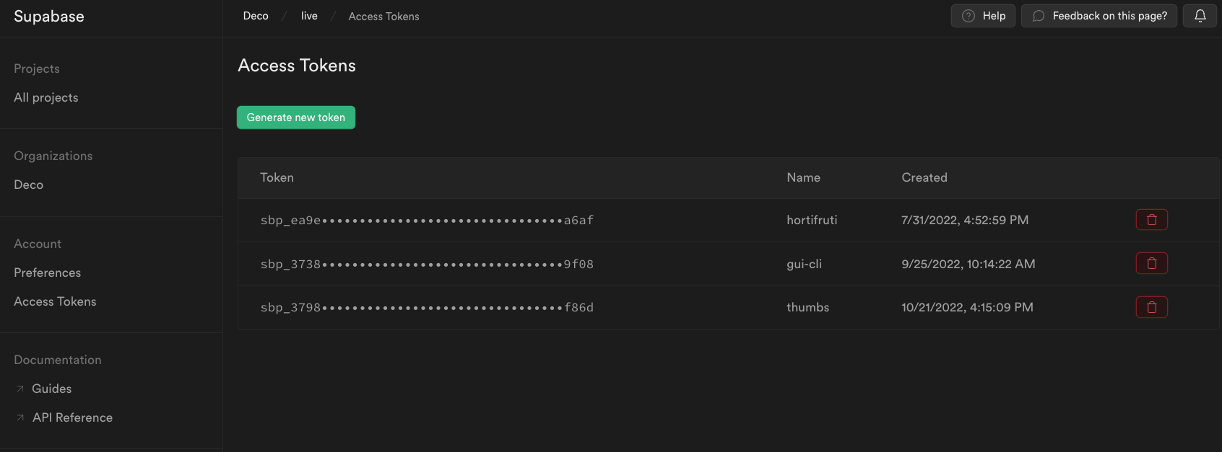Open the API Reference link
Viewport: 1222px width, 452px height.
coord(72,417)
